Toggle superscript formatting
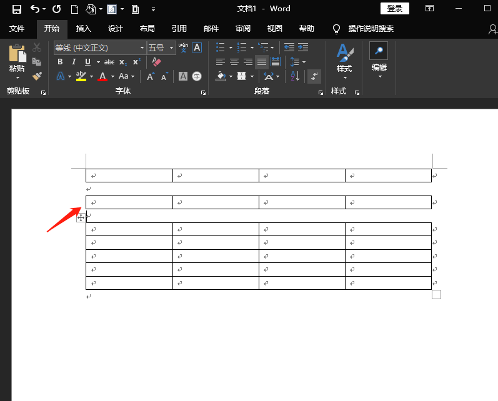The width and height of the screenshot is (498, 401). tap(137, 62)
